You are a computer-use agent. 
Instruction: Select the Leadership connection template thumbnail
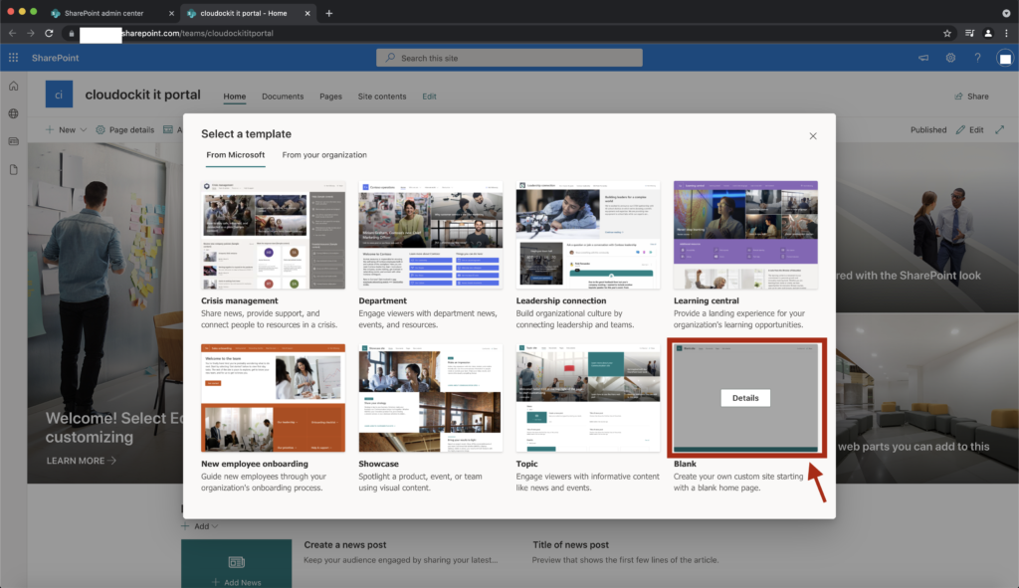point(587,235)
